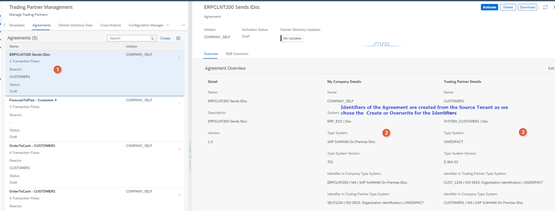Expand ForecastToPlan - Customer 4 row chevron
Viewport: 555px width, 211px height.
click(x=180, y=104)
